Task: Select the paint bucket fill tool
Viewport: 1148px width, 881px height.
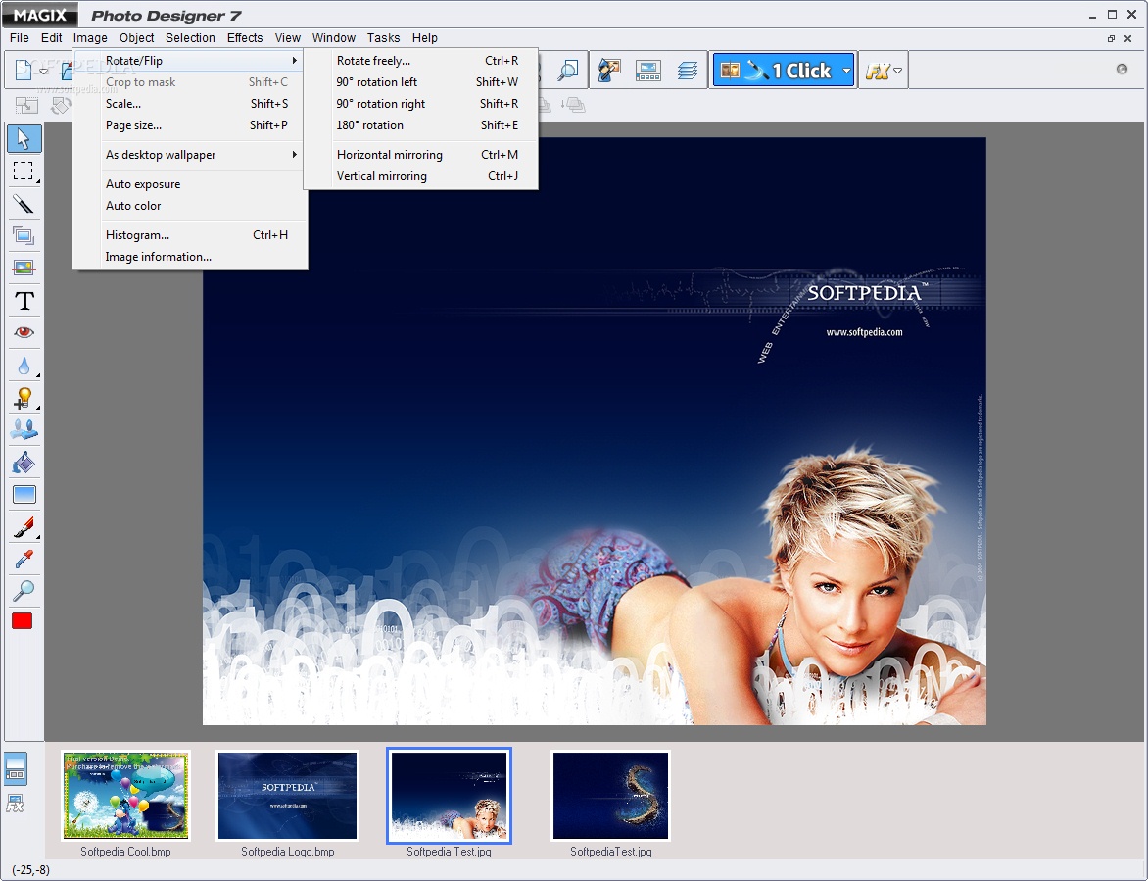Action: point(24,463)
